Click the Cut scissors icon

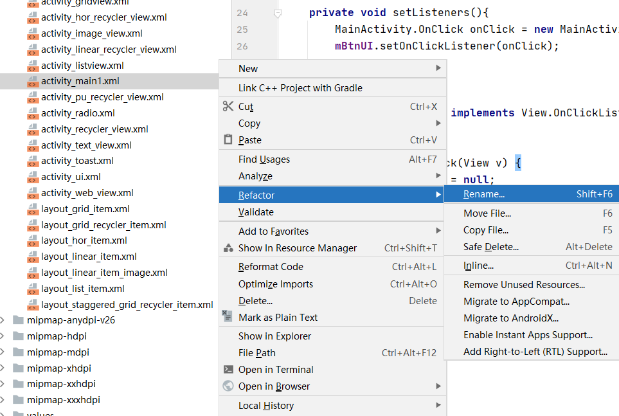point(228,106)
